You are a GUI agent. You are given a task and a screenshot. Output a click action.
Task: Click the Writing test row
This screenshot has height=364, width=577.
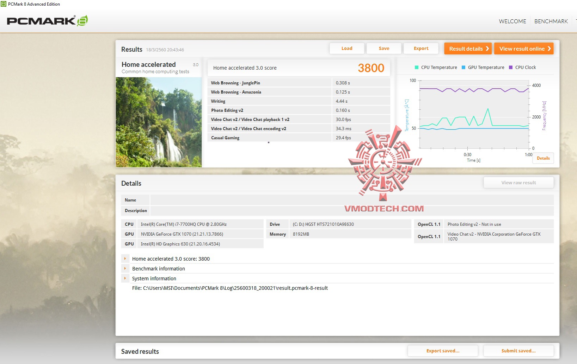point(299,101)
